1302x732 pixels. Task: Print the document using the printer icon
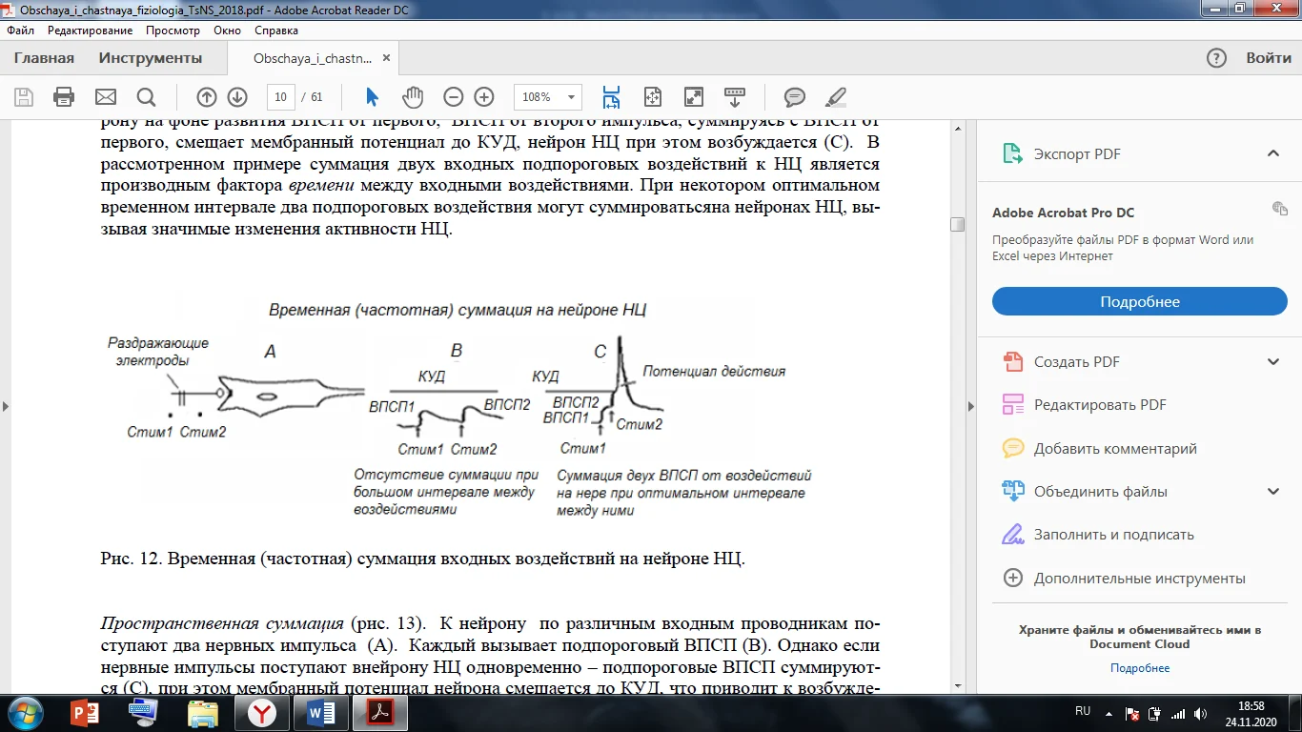click(64, 97)
